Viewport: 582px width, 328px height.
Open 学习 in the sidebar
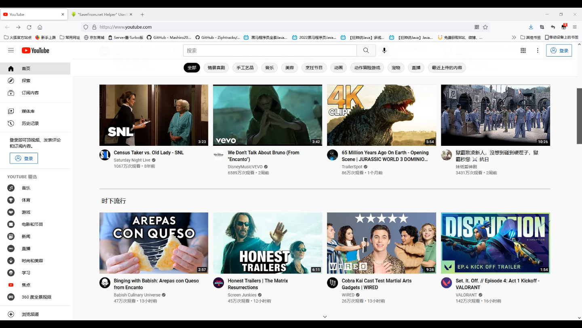pos(35,273)
